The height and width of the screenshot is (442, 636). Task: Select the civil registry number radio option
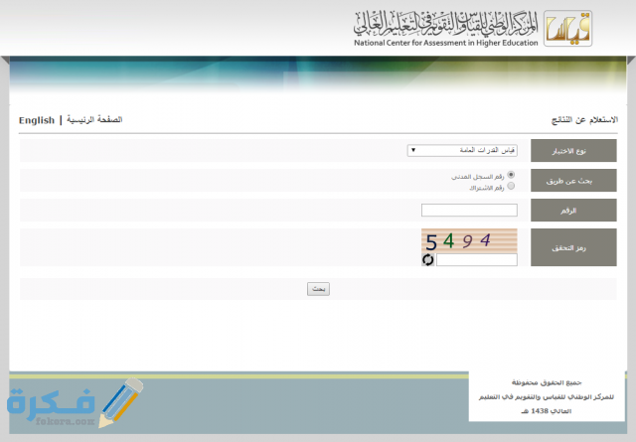pos(511,175)
